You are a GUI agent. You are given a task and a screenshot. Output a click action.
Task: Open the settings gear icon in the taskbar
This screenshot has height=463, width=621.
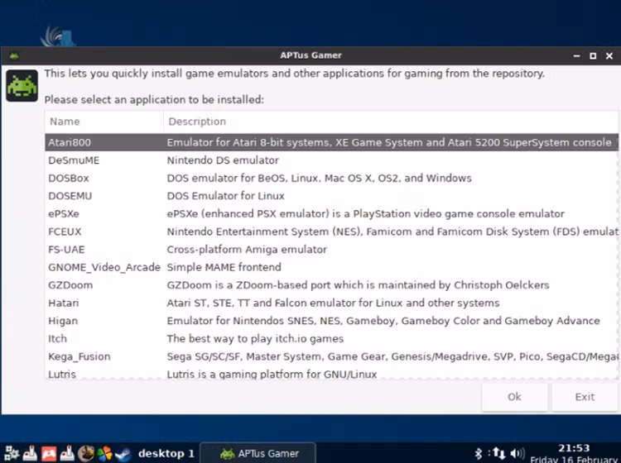pyautogui.click(x=12, y=454)
